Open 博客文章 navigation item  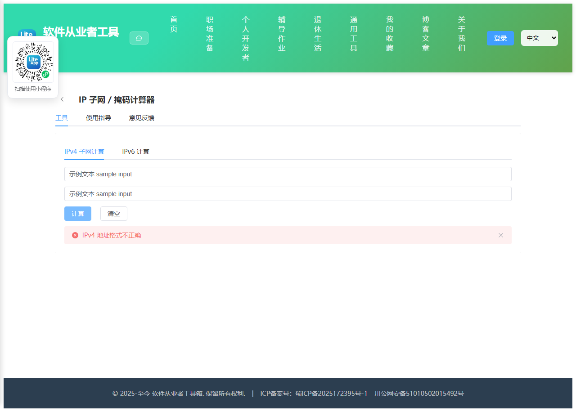pos(426,34)
